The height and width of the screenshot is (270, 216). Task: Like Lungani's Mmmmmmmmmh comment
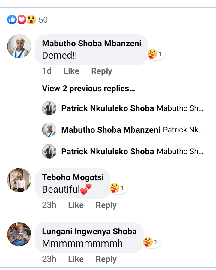tap(76, 259)
